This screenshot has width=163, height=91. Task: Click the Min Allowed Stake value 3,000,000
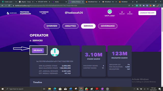[x=66, y=66]
